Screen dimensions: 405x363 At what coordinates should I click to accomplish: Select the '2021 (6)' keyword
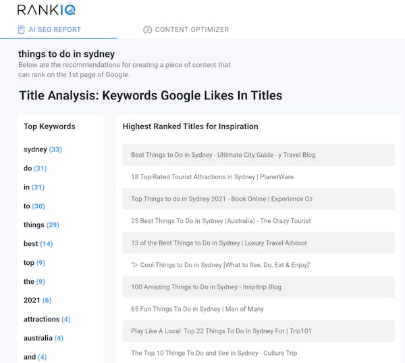37,300
